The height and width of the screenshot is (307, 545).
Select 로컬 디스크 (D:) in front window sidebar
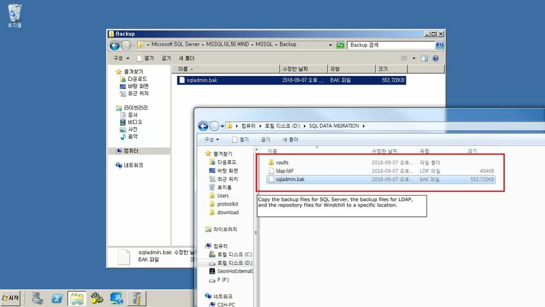pos(230,263)
